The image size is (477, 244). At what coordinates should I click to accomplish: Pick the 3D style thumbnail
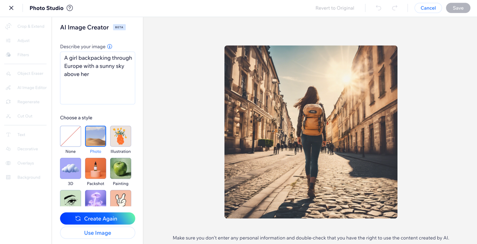tap(71, 169)
